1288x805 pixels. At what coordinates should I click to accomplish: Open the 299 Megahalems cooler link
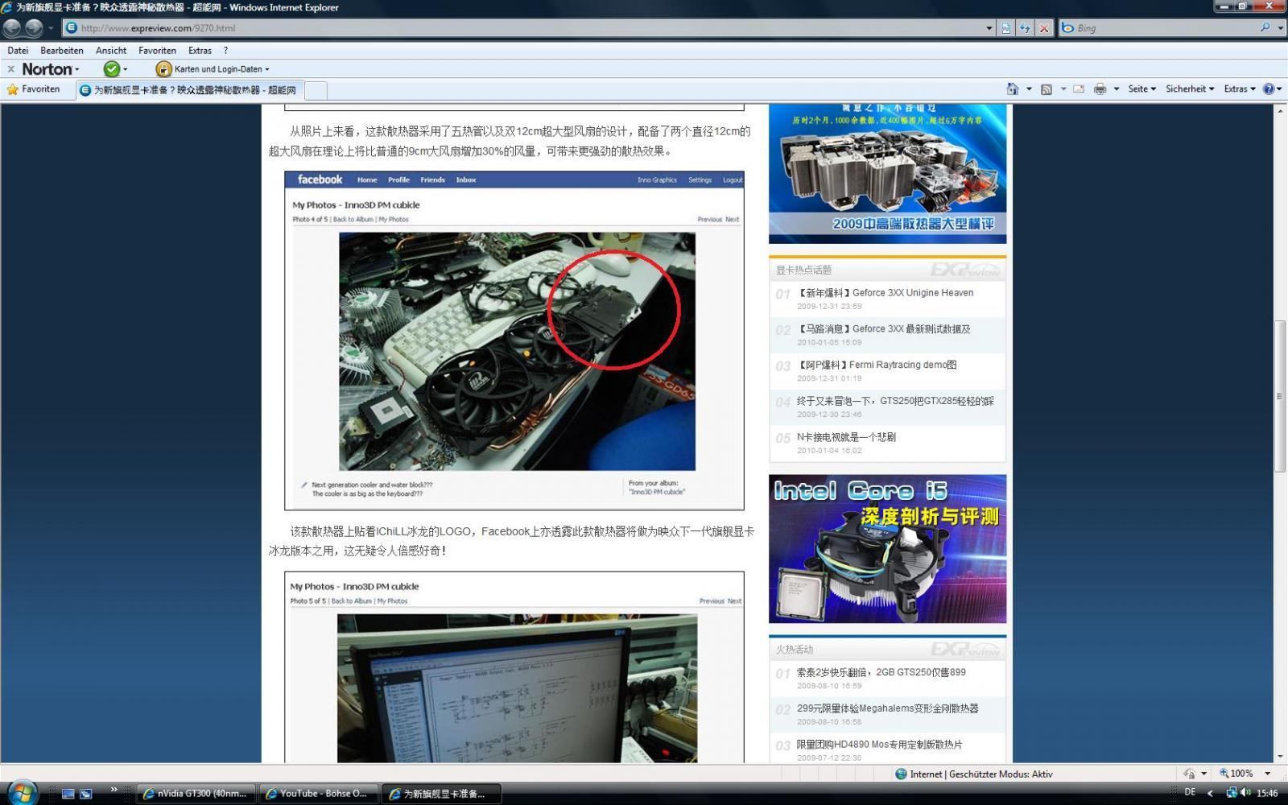pyautogui.click(x=888, y=708)
